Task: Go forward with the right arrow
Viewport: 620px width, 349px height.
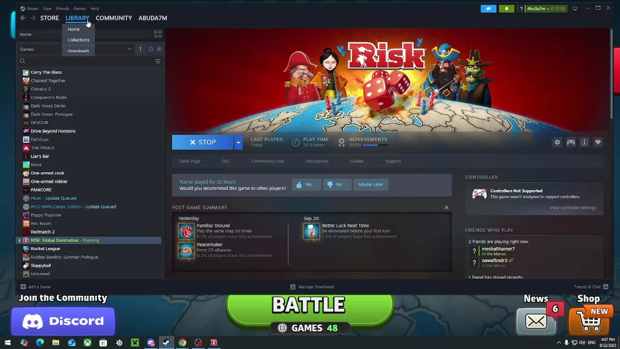Action: coord(33,18)
